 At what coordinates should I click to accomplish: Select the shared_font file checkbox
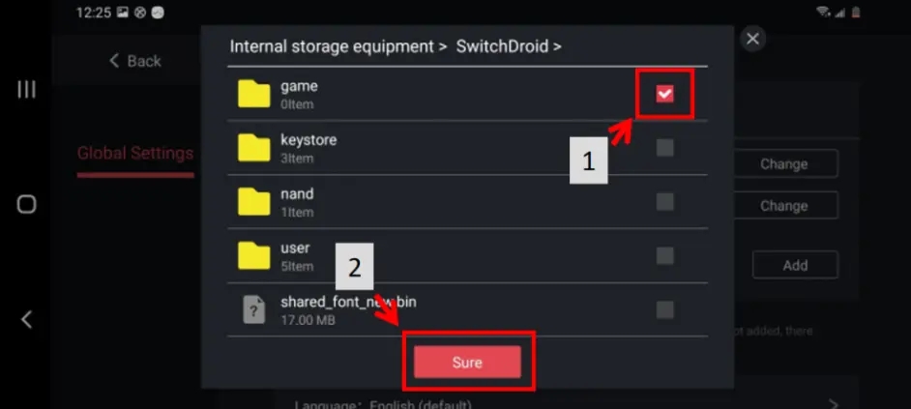(664, 309)
